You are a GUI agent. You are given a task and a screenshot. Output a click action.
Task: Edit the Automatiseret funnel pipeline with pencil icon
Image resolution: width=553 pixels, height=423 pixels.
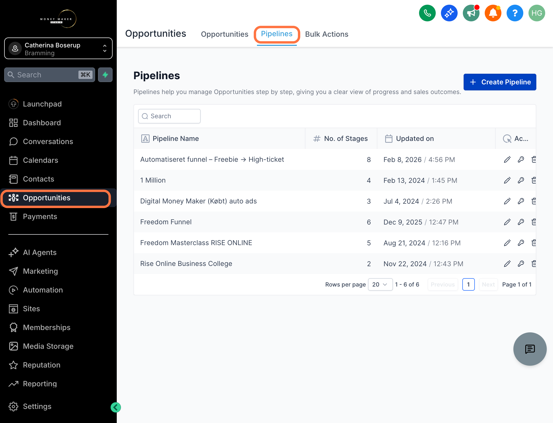pyautogui.click(x=507, y=159)
